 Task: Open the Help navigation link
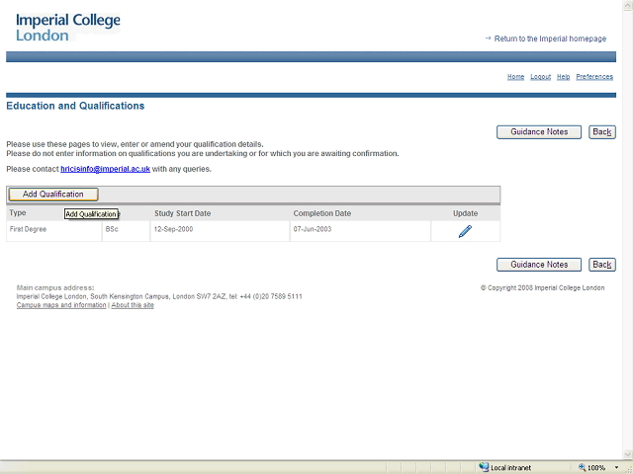(563, 77)
